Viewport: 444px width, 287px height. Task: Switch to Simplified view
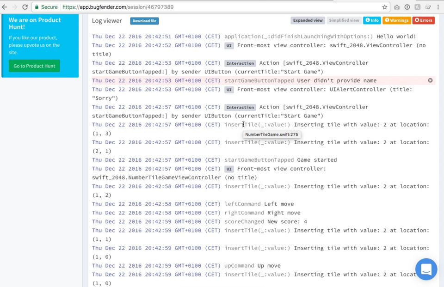pyautogui.click(x=344, y=20)
